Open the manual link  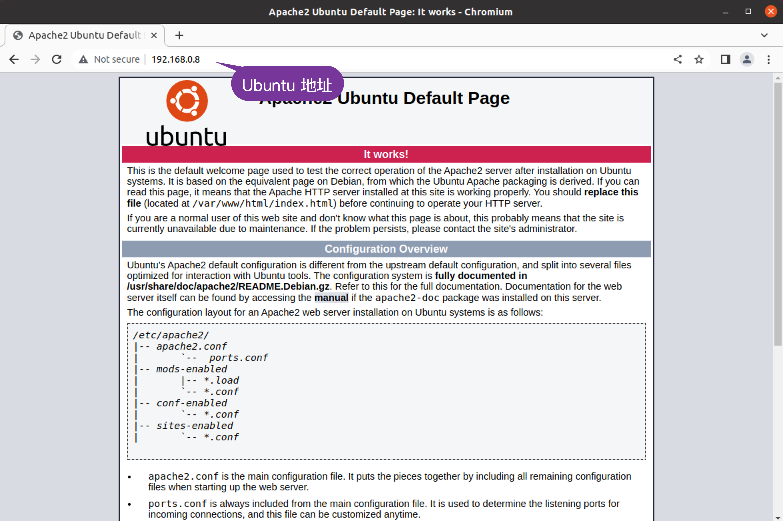point(331,298)
